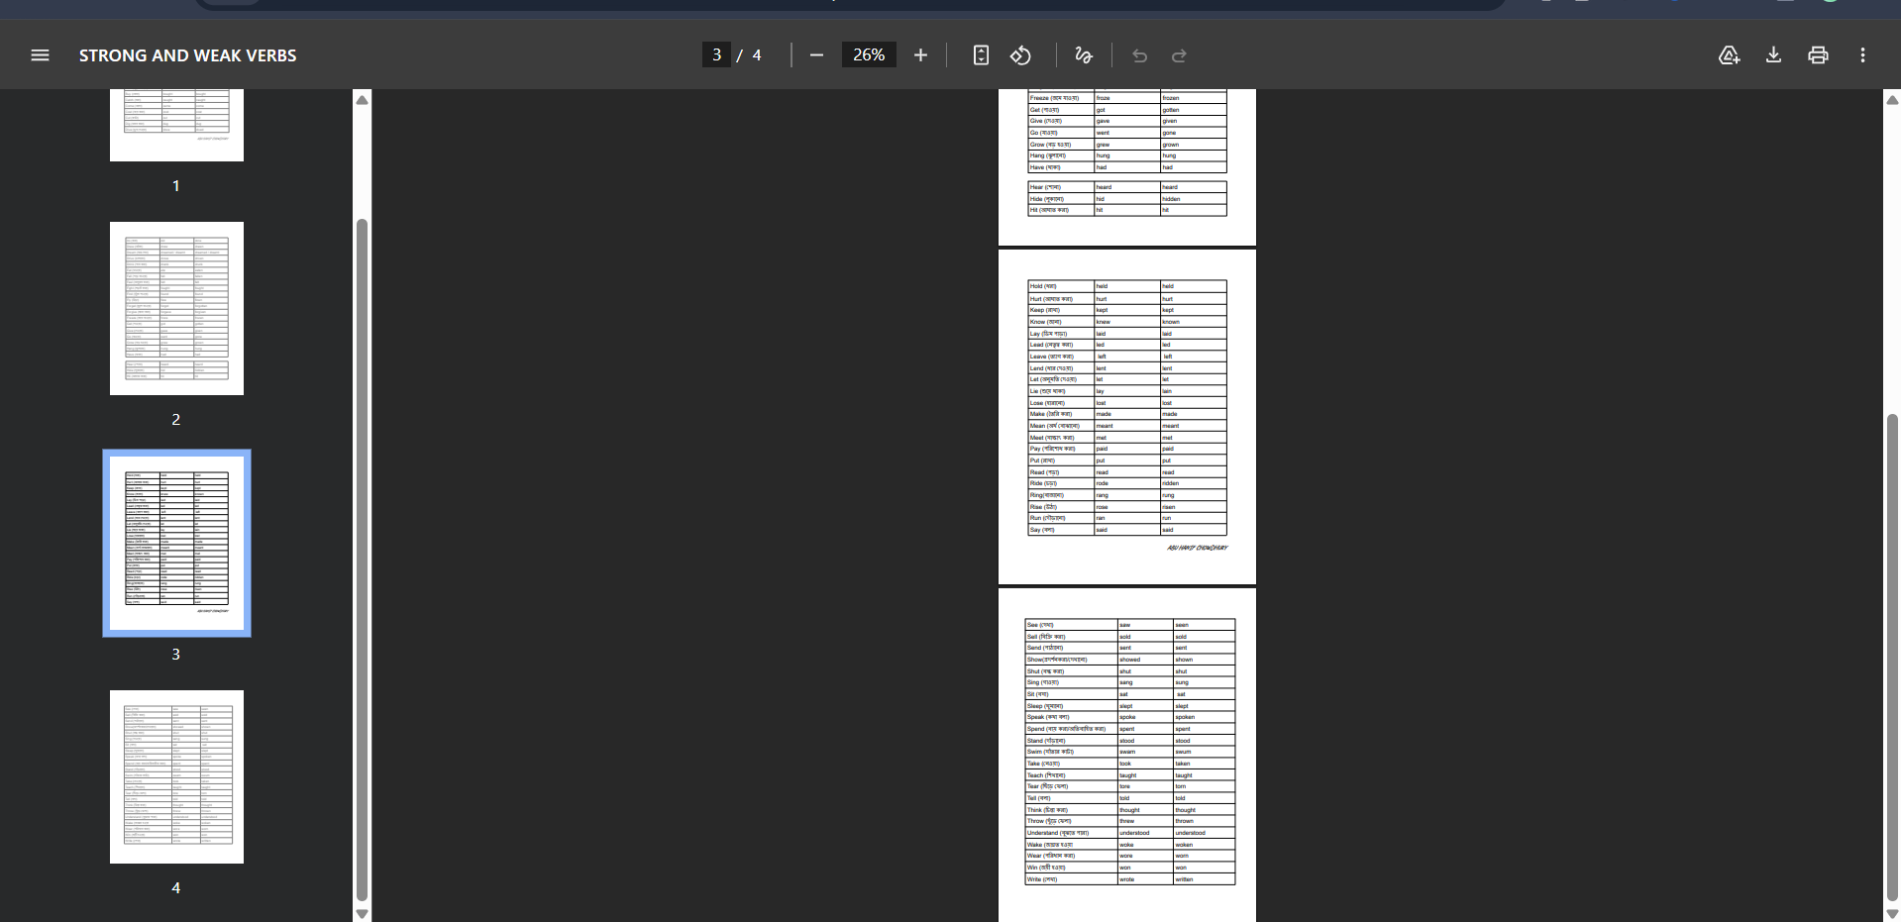1901x922 pixels.
Task: Click the document scrollbar up arrow
Action: pyautogui.click(x=1892, y=100)
